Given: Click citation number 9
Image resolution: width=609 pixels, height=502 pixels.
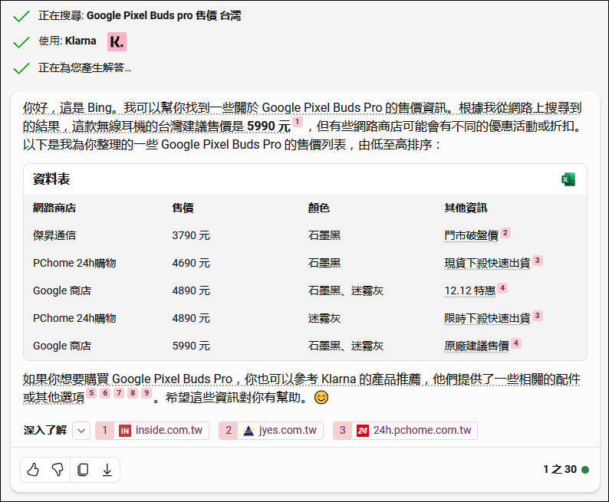Looking at the screenshot, I should pos(146,393).
